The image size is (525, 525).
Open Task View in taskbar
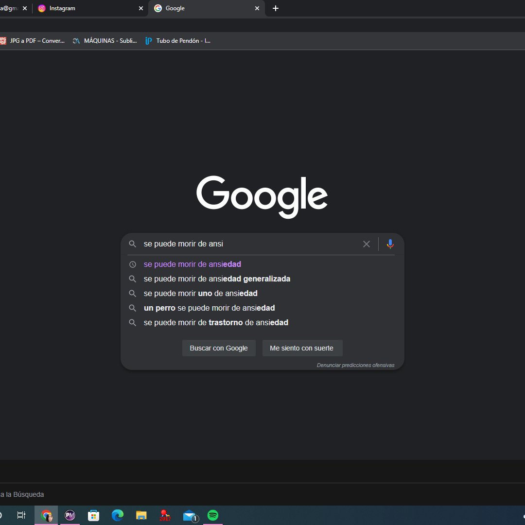coord(21,515)
